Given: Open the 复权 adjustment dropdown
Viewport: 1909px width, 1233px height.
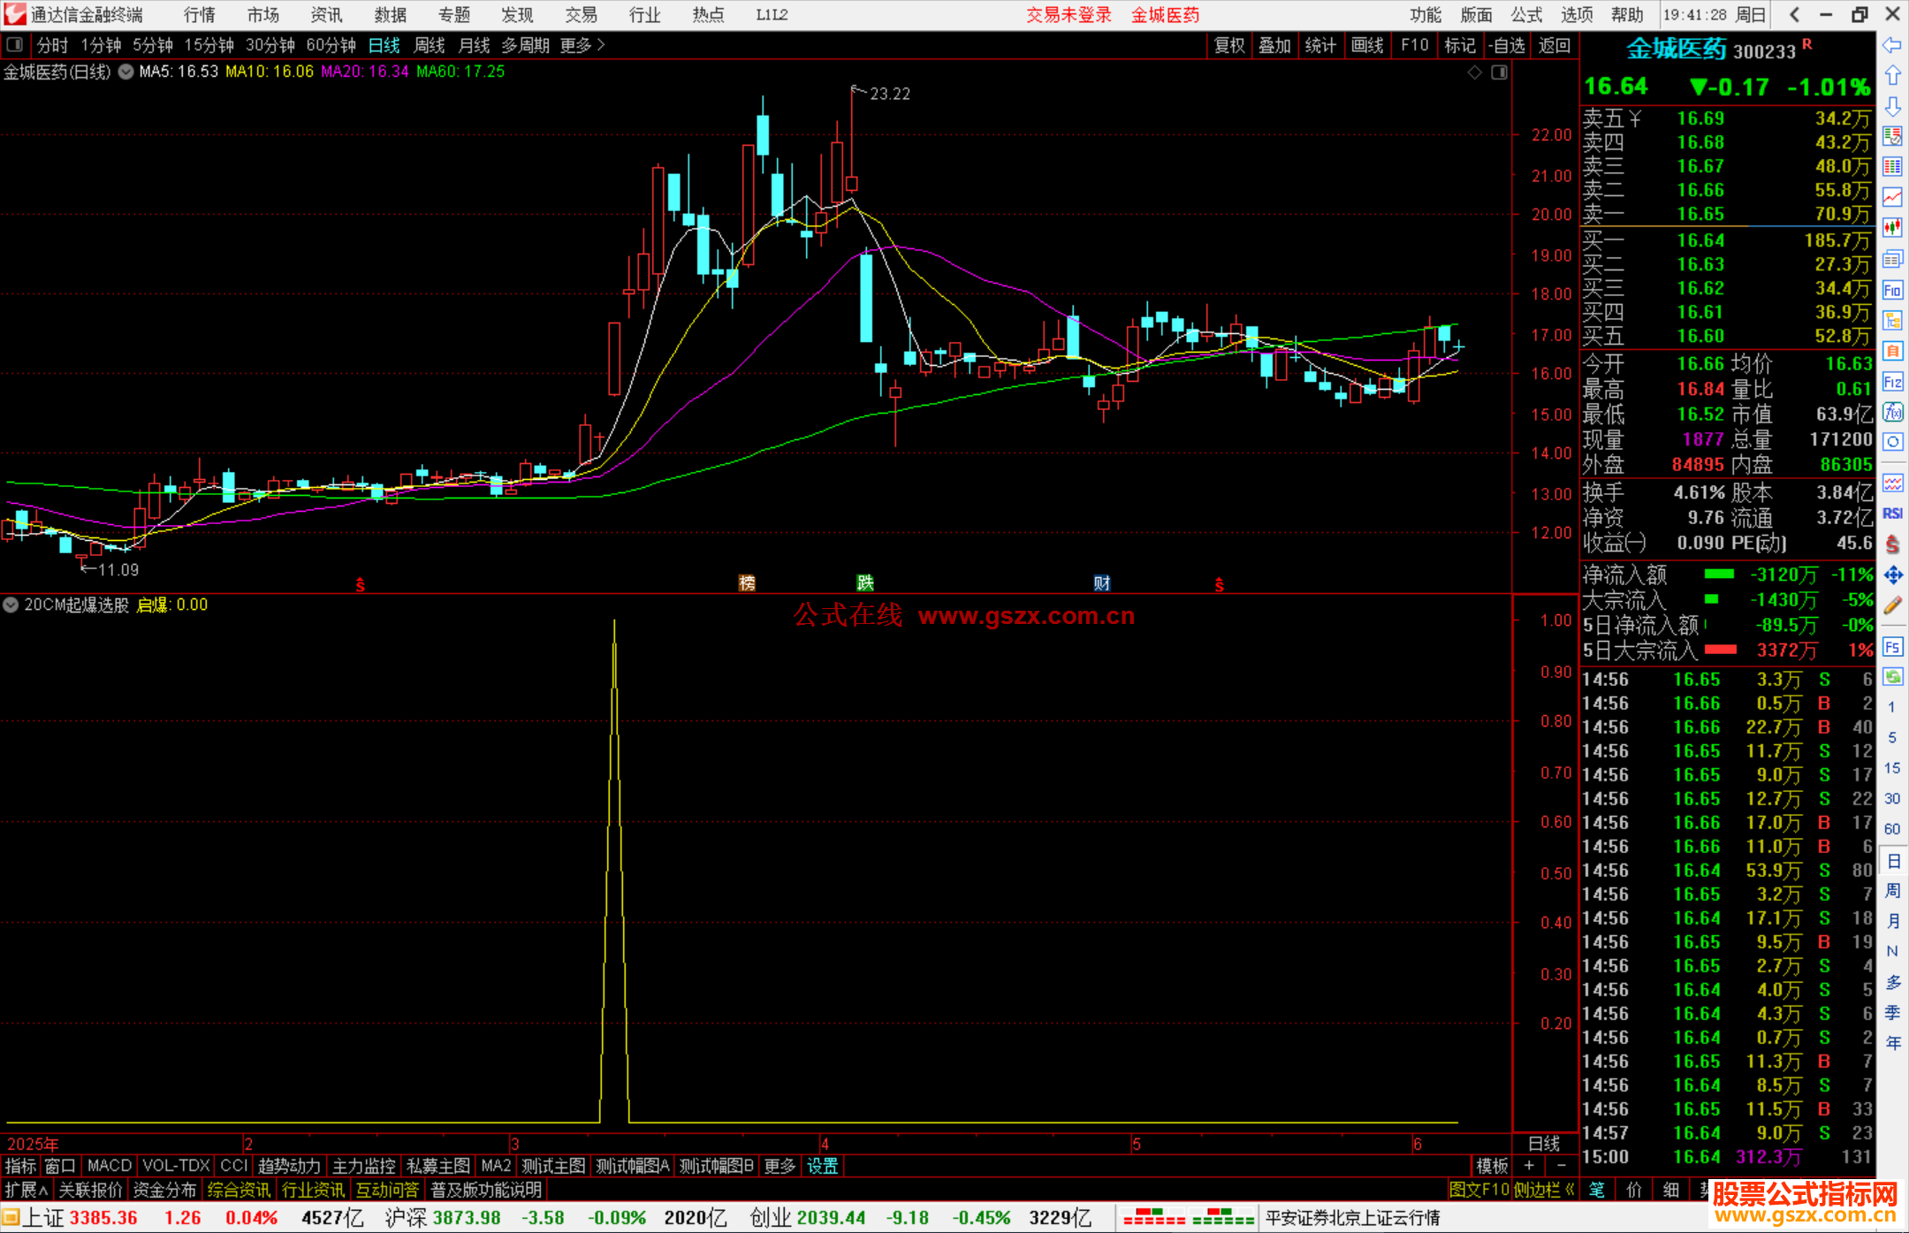Looking at the screenshot, I should (x=1229, y=45).
